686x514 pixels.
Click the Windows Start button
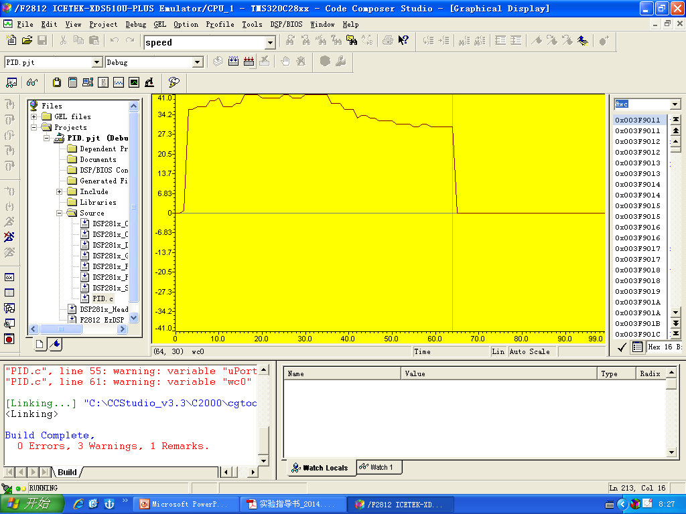[x=32, y=504]
